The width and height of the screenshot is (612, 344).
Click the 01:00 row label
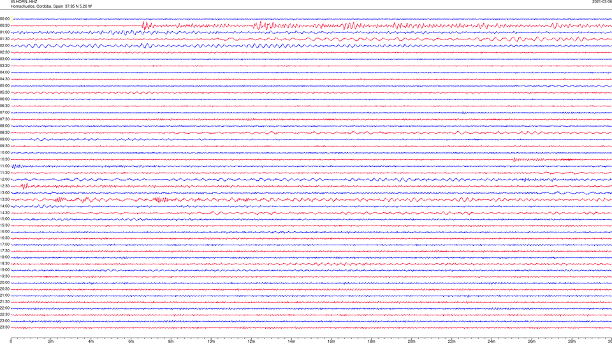pyautogui.click(x=4, y=32)
